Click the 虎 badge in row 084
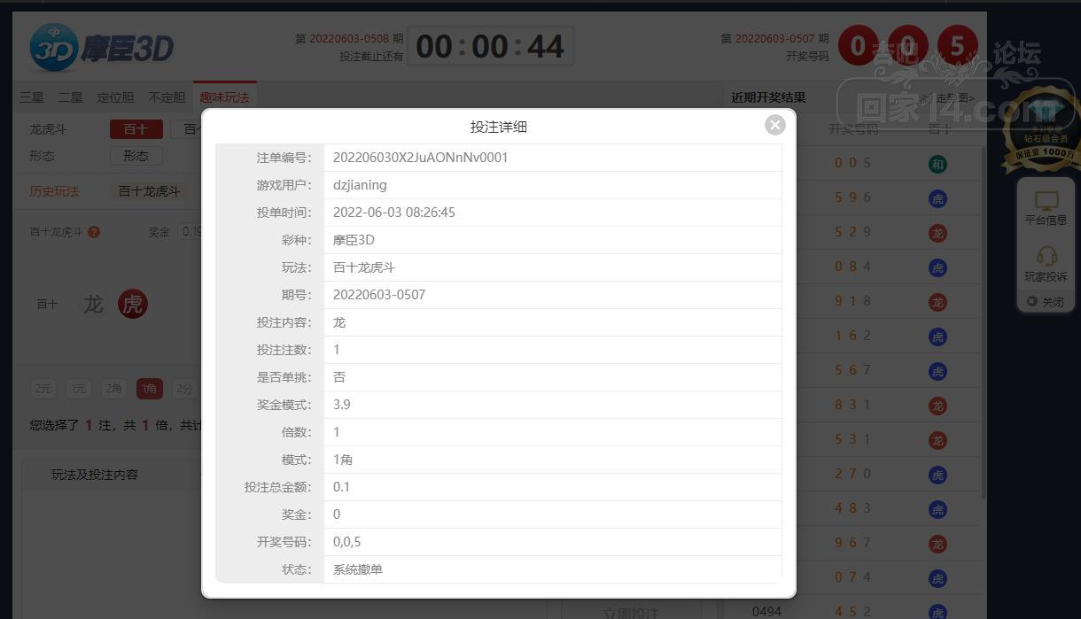This screenshot has width=1081, height=619. [937, 267]
